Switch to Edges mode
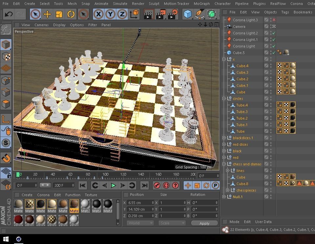Screen dimensions: 315x244 click(x=6, y=93)
